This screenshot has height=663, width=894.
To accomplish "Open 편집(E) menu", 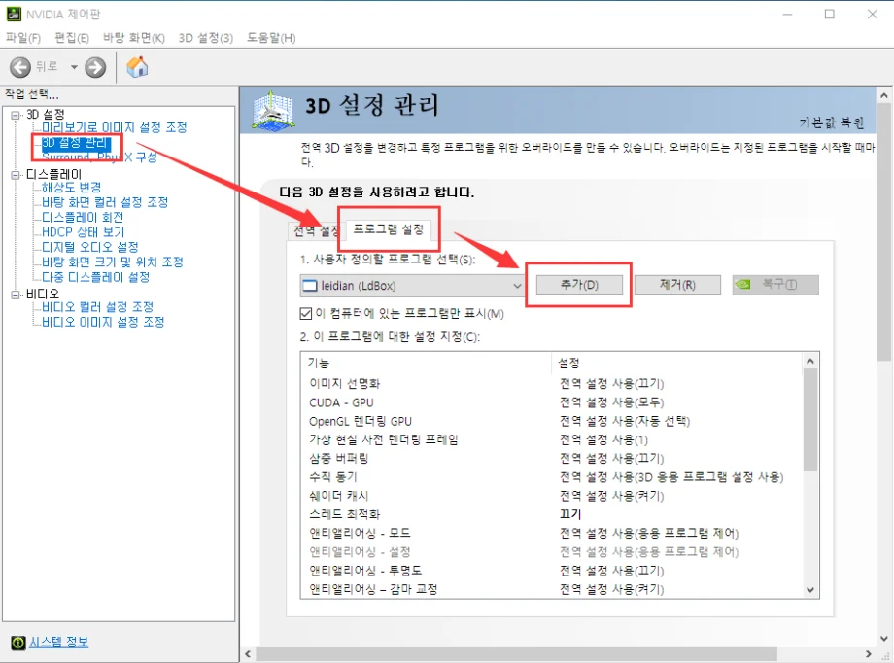I will [x=72, y=38].
